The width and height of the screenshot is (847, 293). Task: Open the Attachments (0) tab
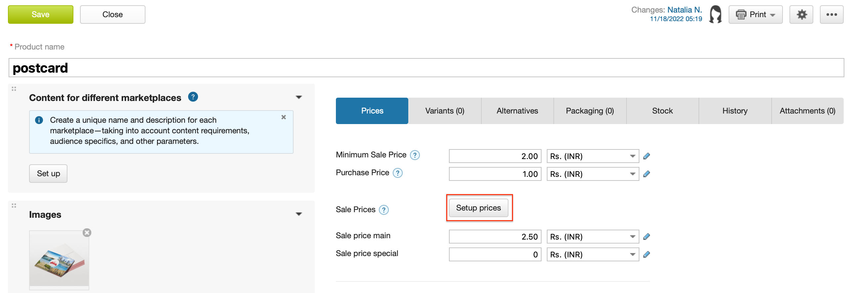pos(808,111)
